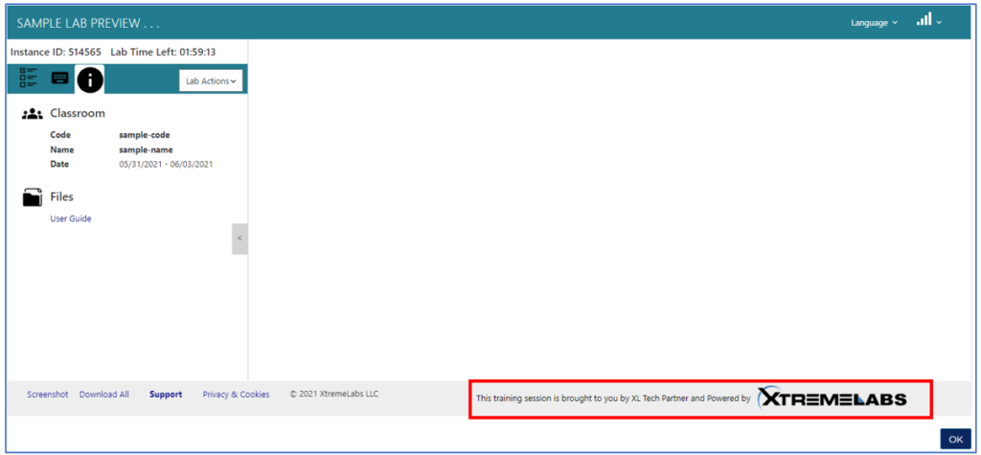Click the Lab Time Left countdown

(196, 52)
